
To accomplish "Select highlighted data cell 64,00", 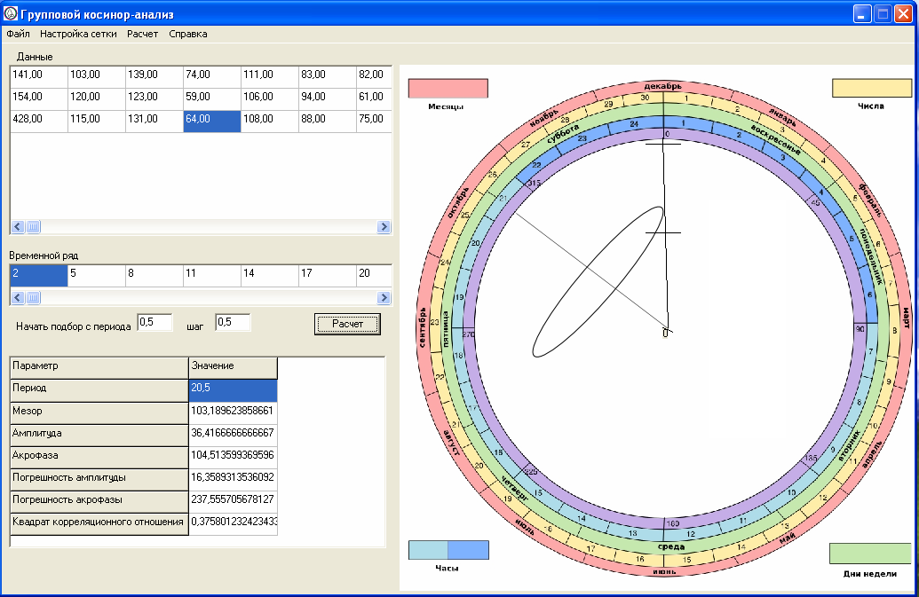I will click(x=212, y=122).
